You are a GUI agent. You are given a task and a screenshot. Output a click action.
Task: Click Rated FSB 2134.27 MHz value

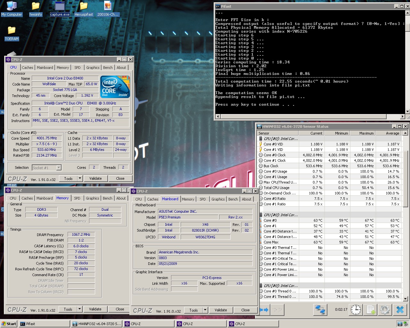pyautogui.click(x=46, y=155)
